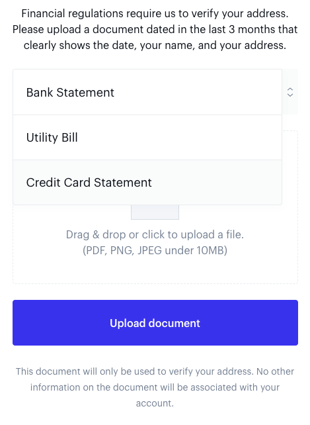Click the empty lower area of the drop zone
The width and height of the screenshot is (310, 425).
(x=155, y=271)
